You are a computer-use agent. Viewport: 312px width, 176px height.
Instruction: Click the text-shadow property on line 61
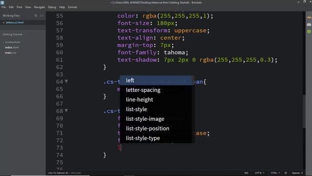[x=137, y=60]
